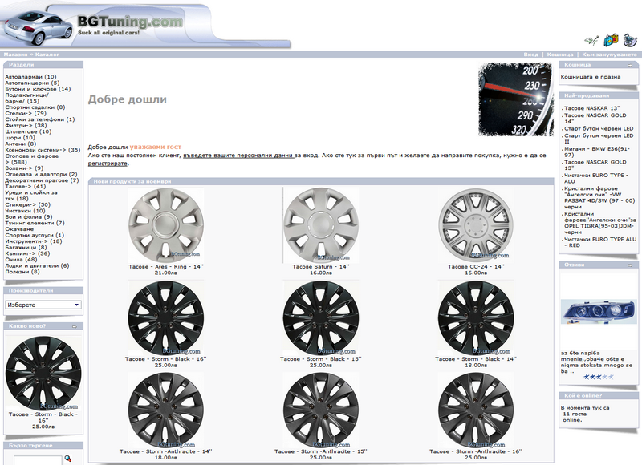The height and width of the screenshot is (465, 642).
Task: Open the shopping bags cart icon
Action: tap(611, 39)
